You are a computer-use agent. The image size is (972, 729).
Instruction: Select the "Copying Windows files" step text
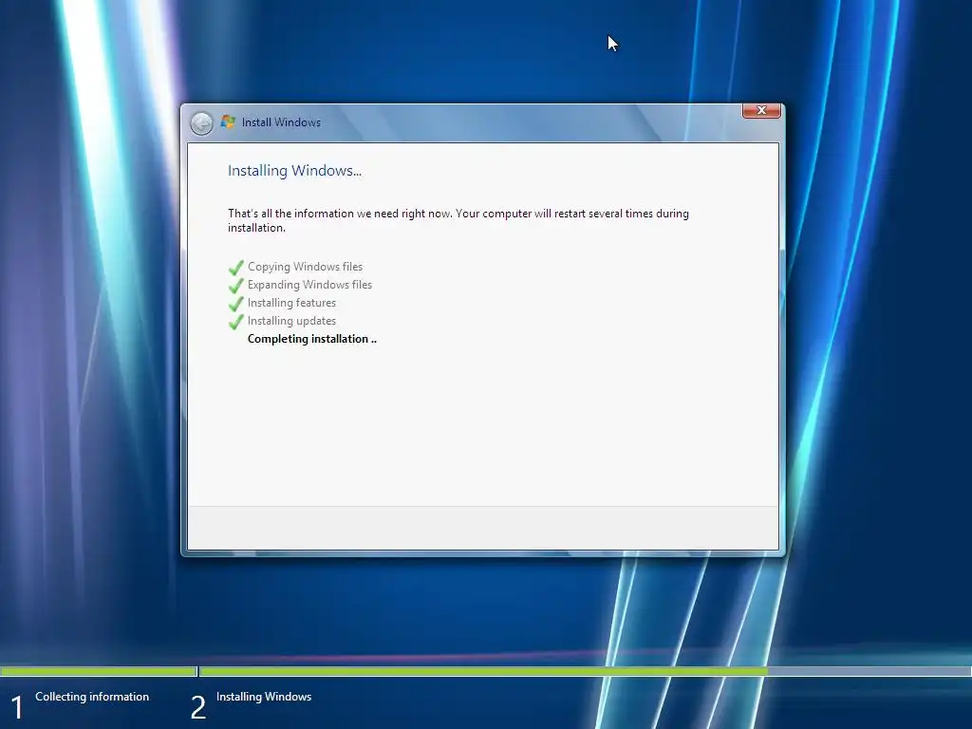[x=305, y=267]
